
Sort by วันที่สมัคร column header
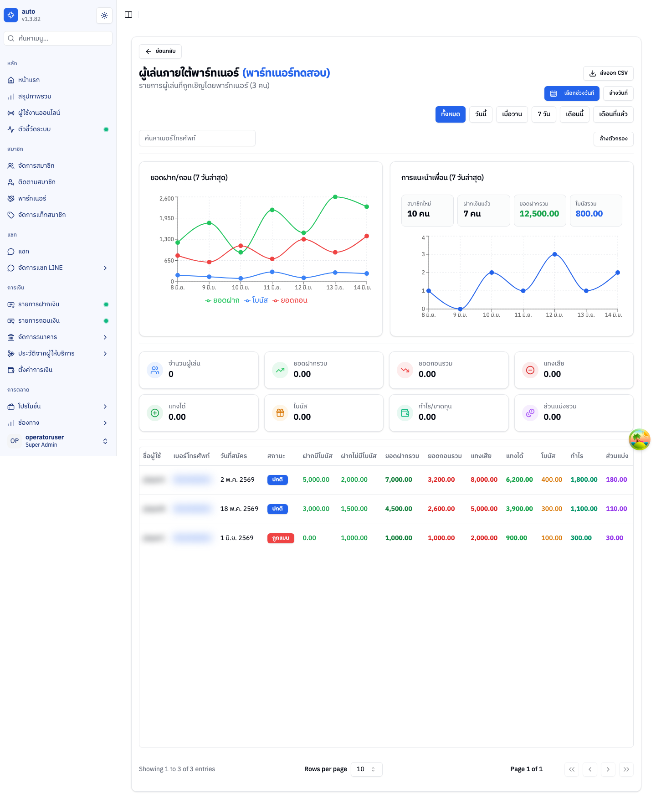[234, 456]
